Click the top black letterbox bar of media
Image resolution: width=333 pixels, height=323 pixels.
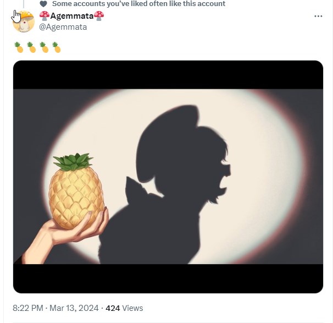pos(168,75)
